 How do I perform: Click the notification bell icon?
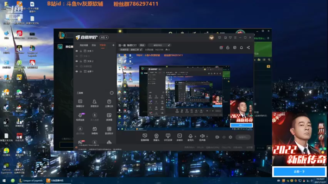[241, 47]
